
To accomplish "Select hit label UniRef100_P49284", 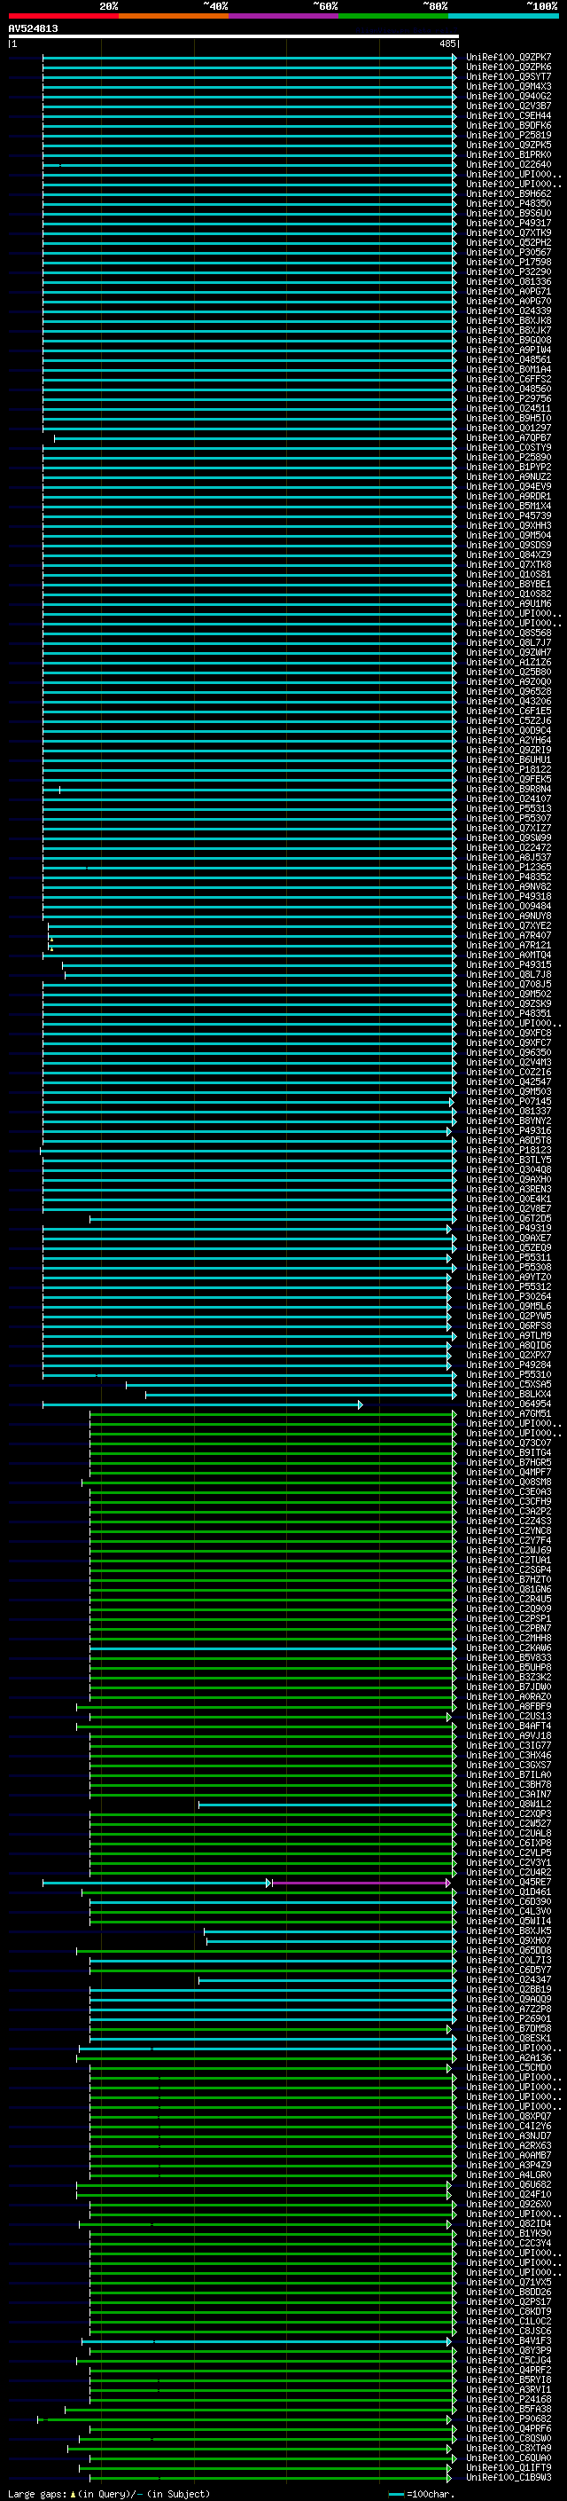I will 509,1365.
